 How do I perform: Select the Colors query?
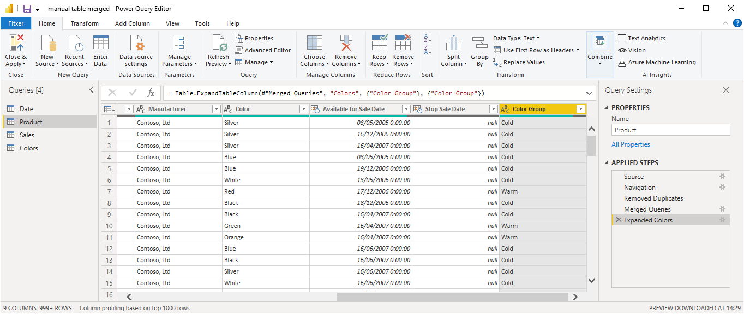[29, 148]
